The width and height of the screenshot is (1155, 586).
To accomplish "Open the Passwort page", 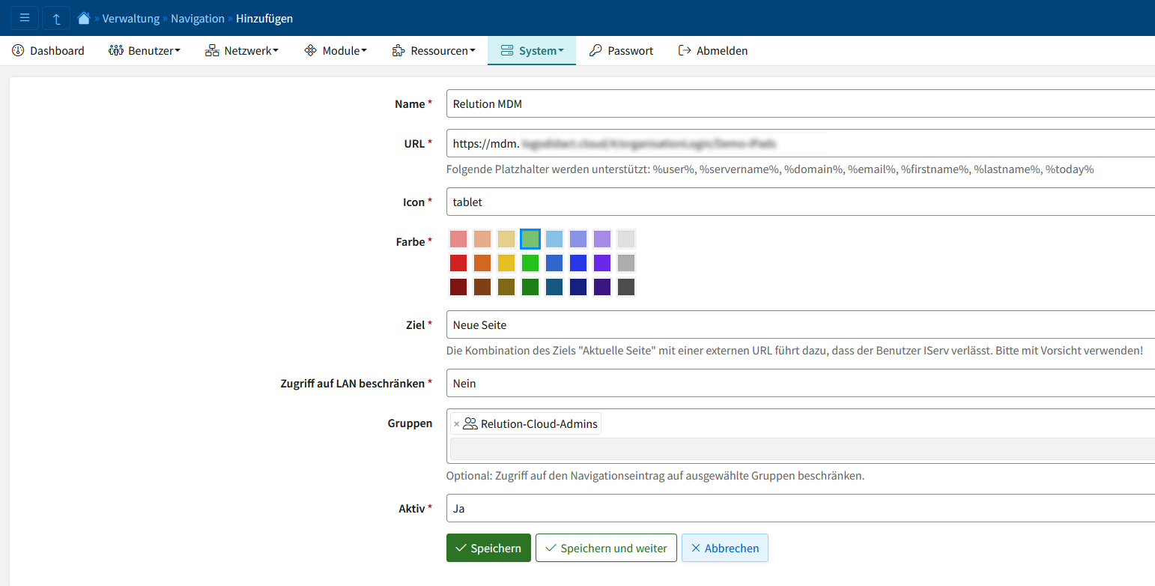I will click(x=621, y=51).
